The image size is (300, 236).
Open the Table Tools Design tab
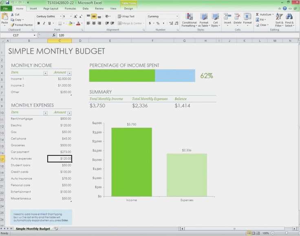(128, 9)
